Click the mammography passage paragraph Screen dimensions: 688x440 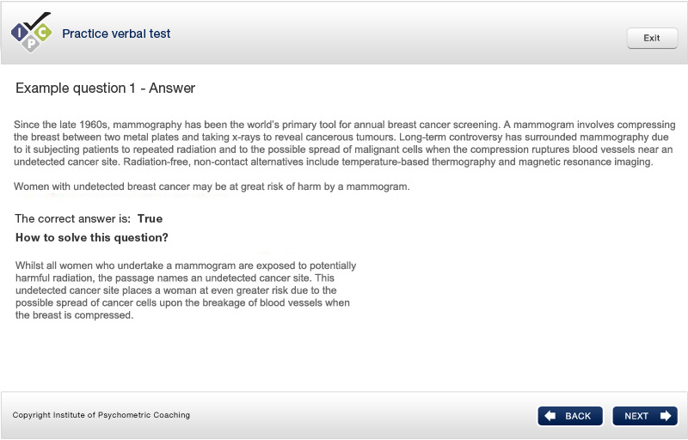point(342,144)
